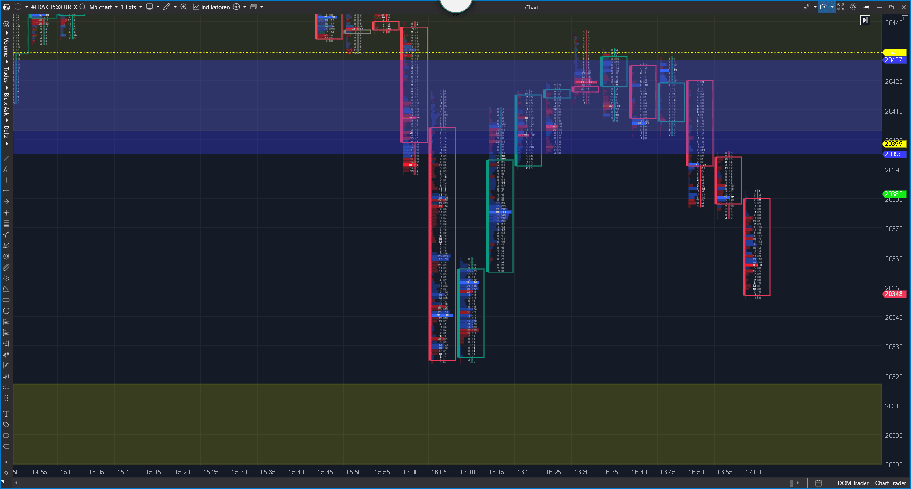Toggle the step-forward replay icon
Screen dimensions: 911x489
pos(865,20)
